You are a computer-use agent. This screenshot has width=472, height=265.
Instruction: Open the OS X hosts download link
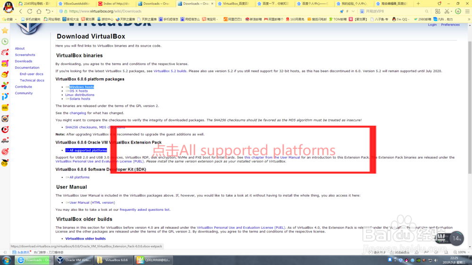[78, 91]
